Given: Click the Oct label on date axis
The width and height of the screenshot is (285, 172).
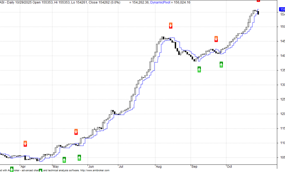Looking at the screenshot, I should point(229,166).
